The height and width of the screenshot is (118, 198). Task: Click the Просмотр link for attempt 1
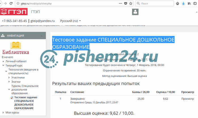coord(187,99)
